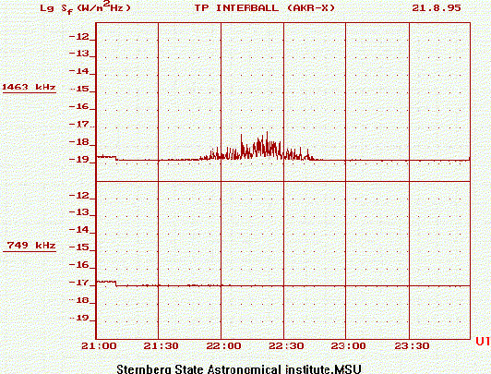
Task: Click the red UT label at axis end
Action: [483, 341]
